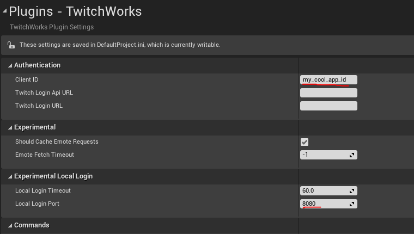This screenshot has width=414, height=234.
Task: Click the arrow icon in Emote Fetch Timeout
Action: pos(352,155)
